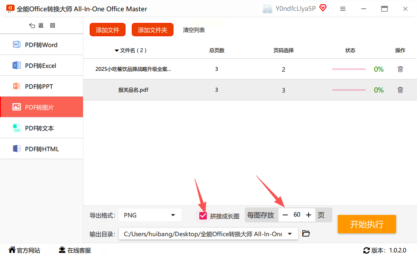Switch to the PDF转HTML tab
Viewport: 417px width, 257px height.
tap(41, 149)
